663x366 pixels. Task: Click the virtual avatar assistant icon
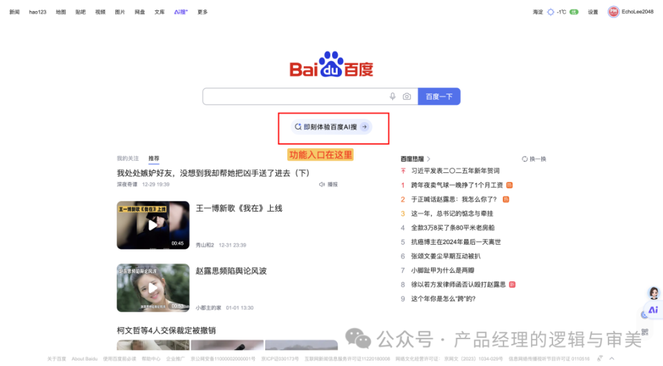[x=654, y=292]
